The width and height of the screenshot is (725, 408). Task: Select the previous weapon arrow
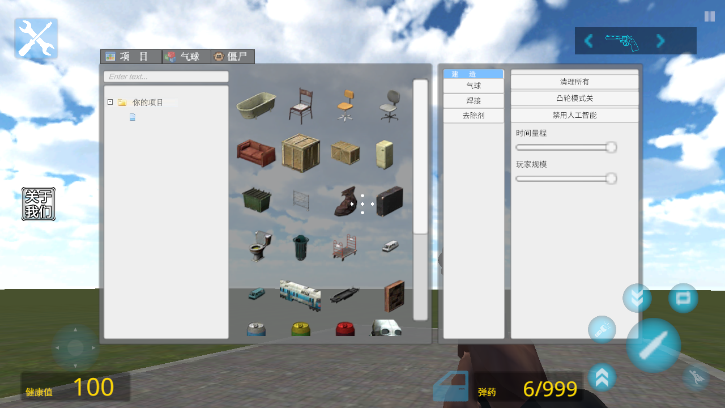tap(588, 41)
